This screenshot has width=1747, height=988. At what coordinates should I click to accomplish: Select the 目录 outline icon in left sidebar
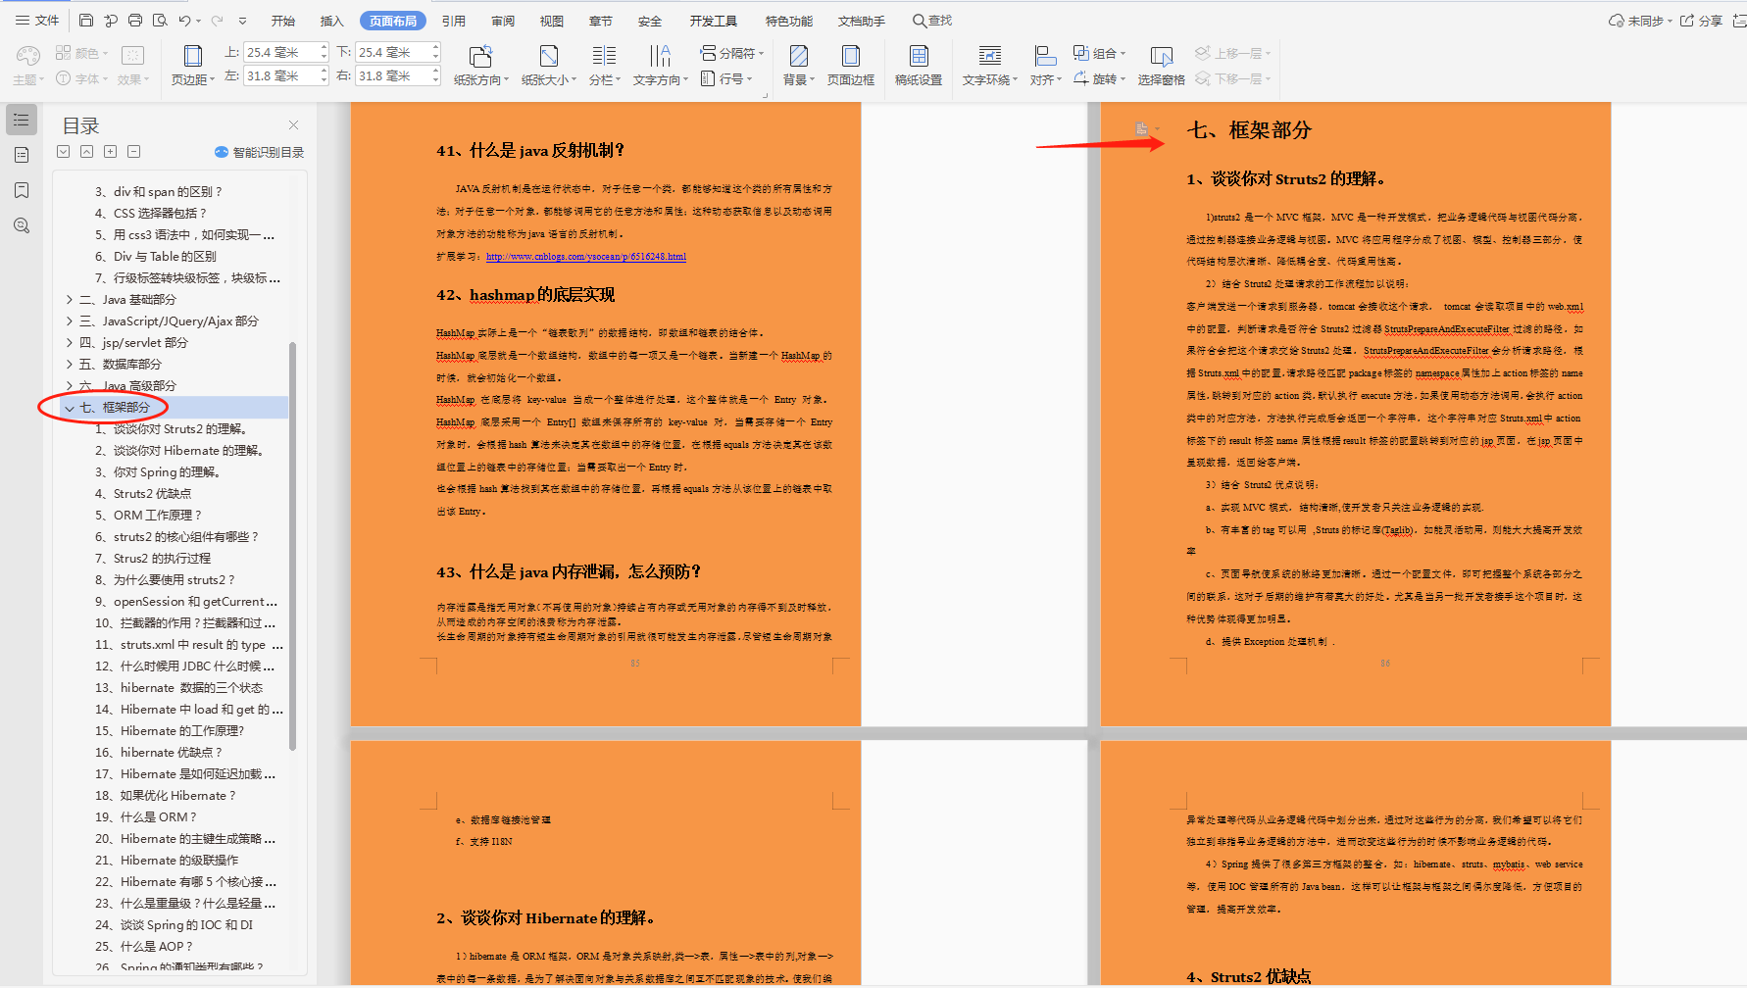click(x=22, y=120)
